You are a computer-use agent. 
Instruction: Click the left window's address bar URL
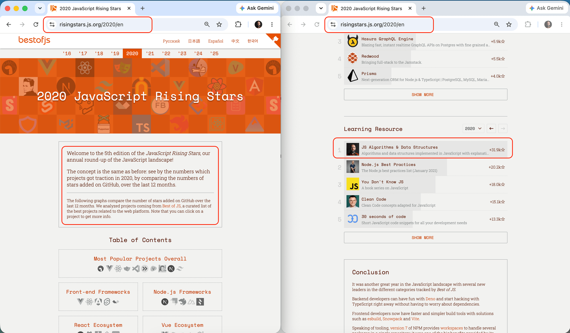point(91,25)
